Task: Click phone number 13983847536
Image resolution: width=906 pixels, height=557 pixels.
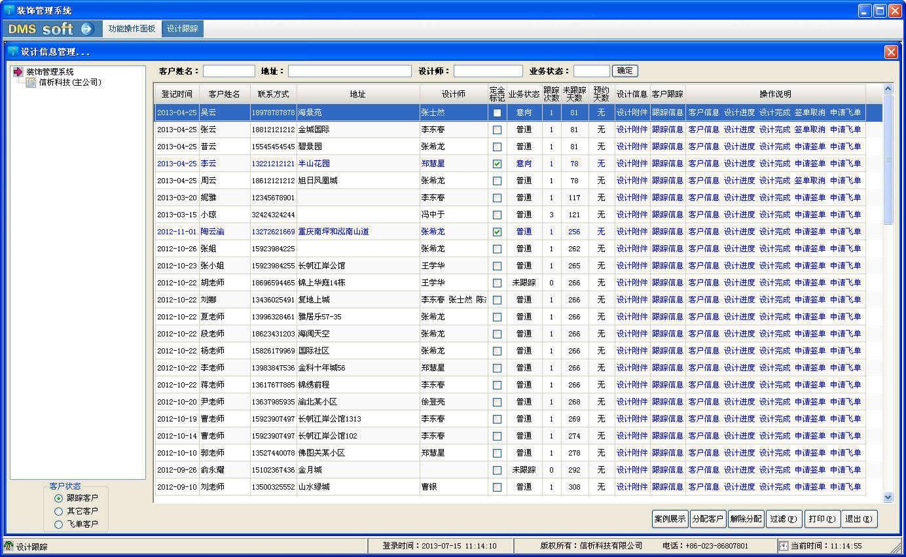Action: coord(273,368)
